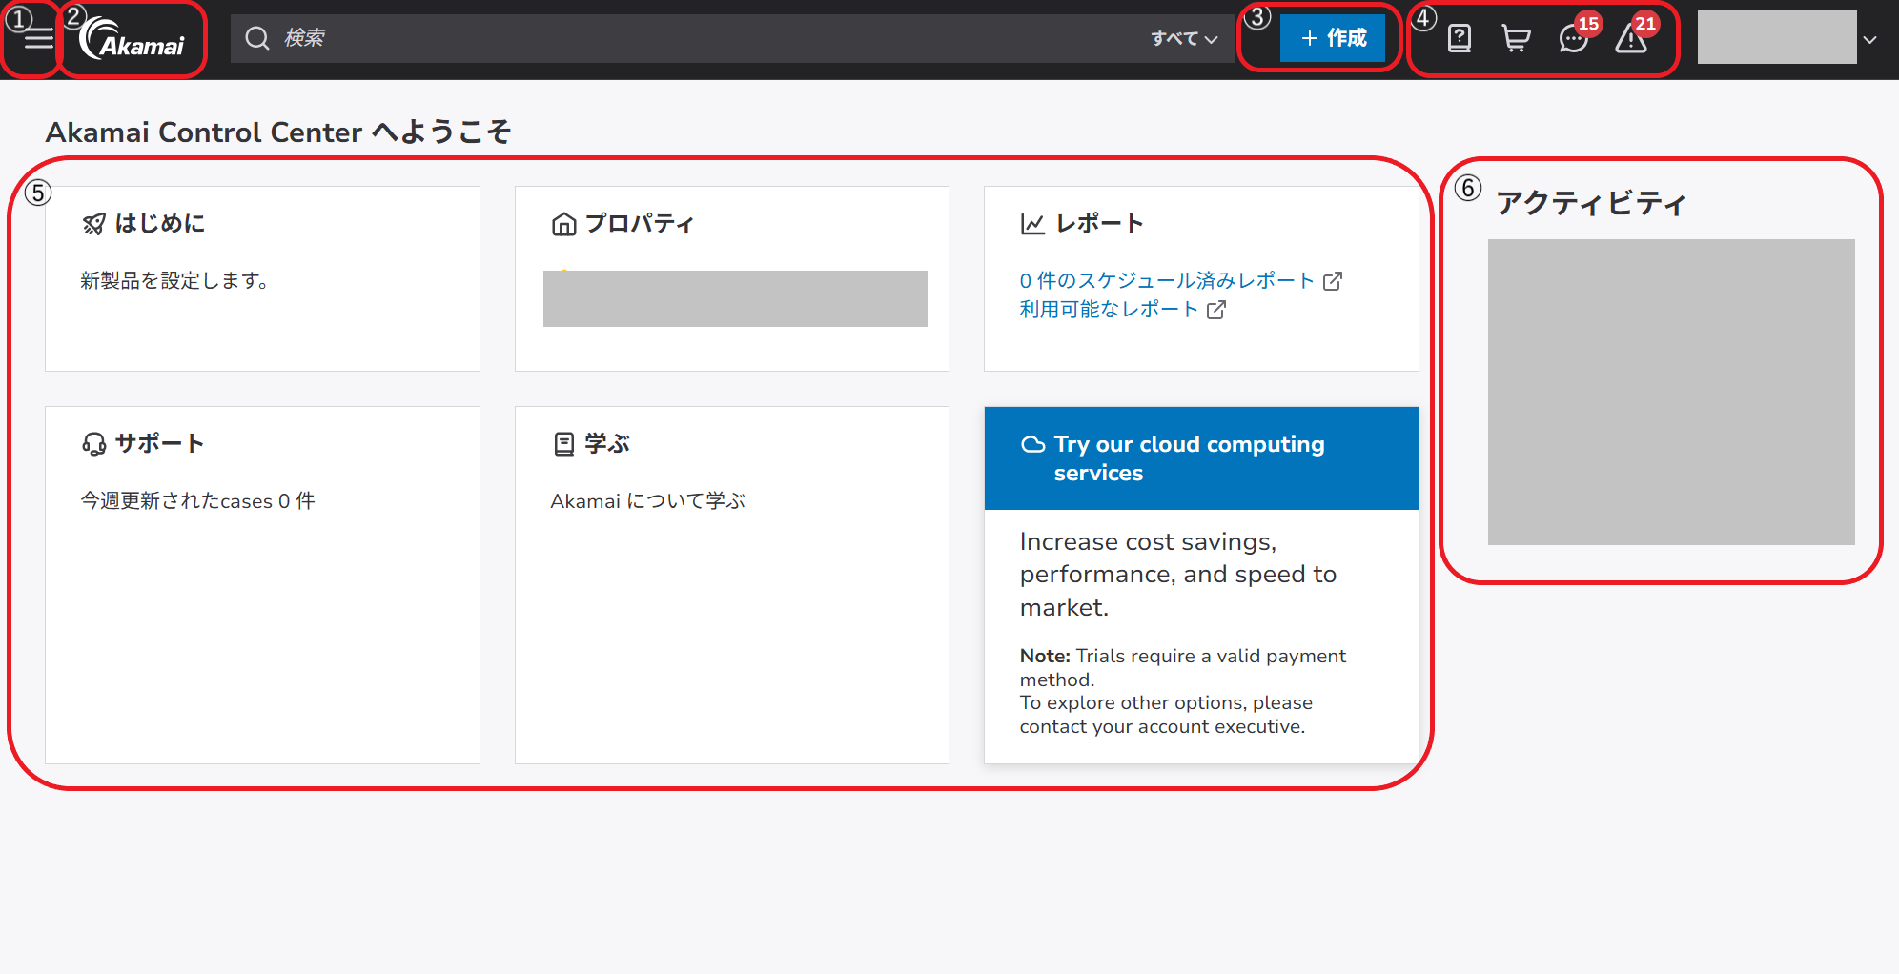
Task: Open 利用可能なレポート link
Action: (1109, 309)
